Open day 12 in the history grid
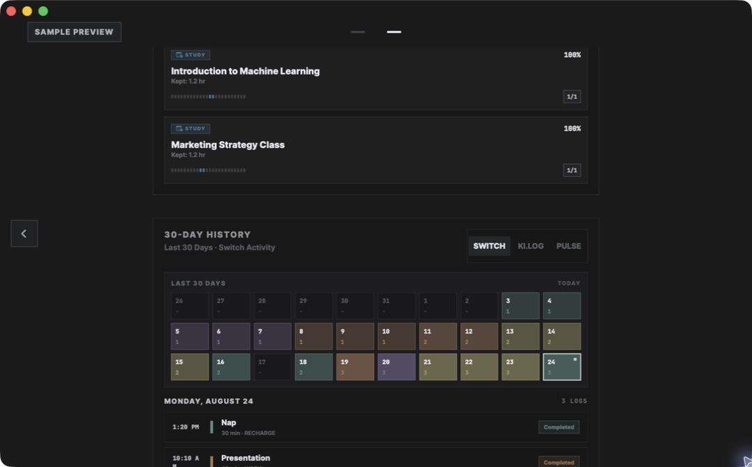The height and width of the screenshot is (467, 752). point(479,336)
